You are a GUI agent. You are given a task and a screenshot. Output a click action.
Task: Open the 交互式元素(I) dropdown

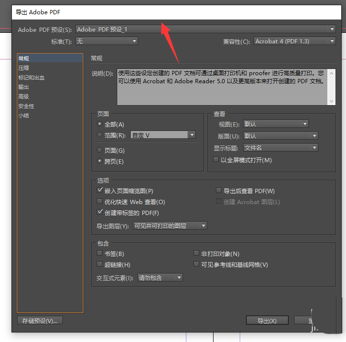[160, 277]
